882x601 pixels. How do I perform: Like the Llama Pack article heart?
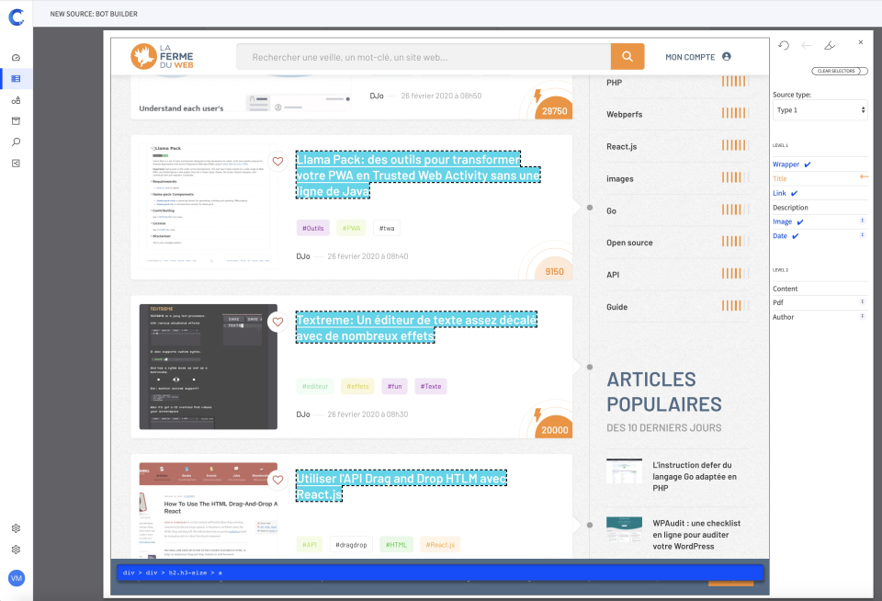pyautogui.click(x=277, y=162)
